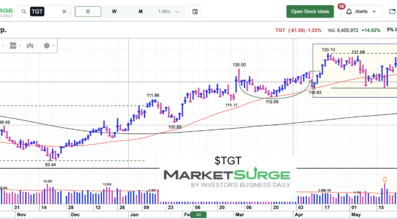Open the 1 Min interval dropdown

(169, 11)
